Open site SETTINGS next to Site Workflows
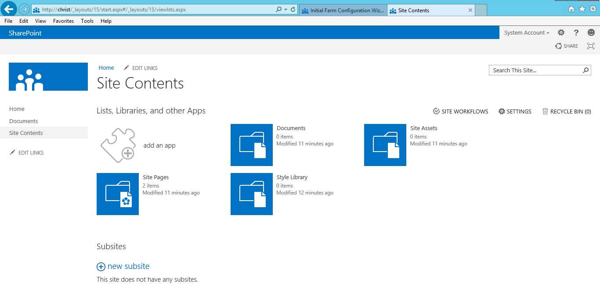The width and height of the screenshot is (600, 297). point(515,112)
